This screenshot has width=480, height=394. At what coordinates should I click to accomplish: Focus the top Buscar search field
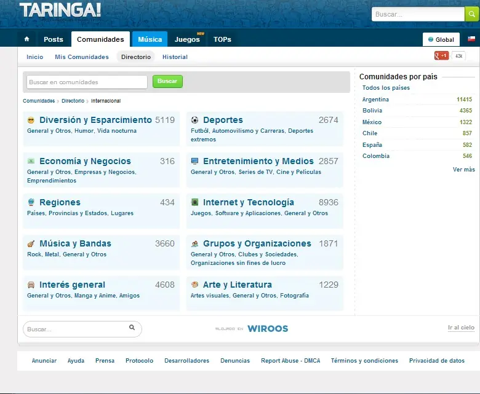coord(418,14)
